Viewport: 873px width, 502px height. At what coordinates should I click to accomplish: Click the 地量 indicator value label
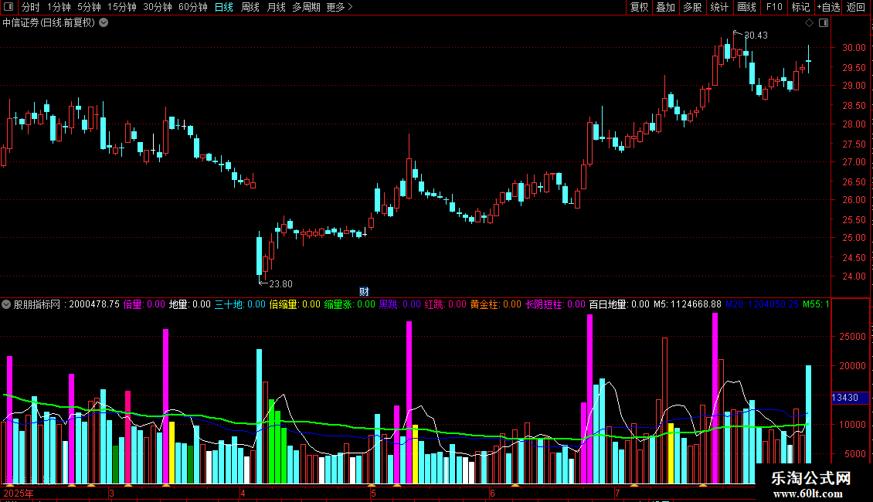tap(189, 304)
